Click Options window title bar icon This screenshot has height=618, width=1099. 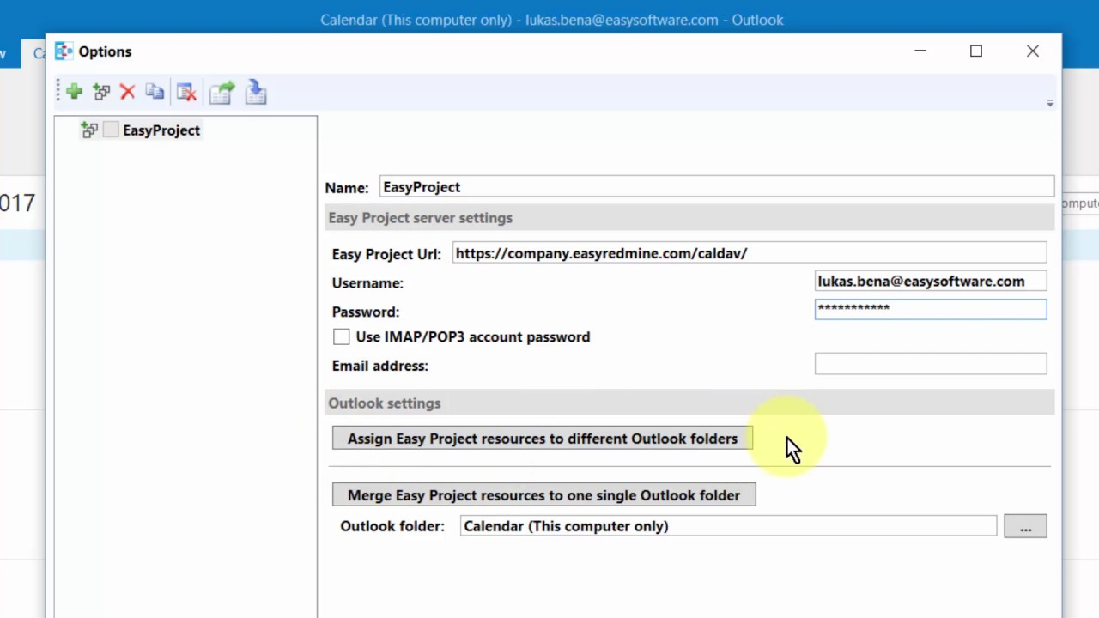tap(64, 51)
